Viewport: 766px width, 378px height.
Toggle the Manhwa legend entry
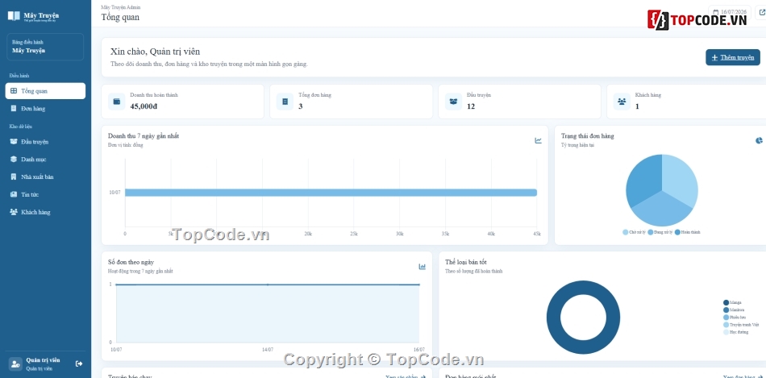click(x=733, y=310)
